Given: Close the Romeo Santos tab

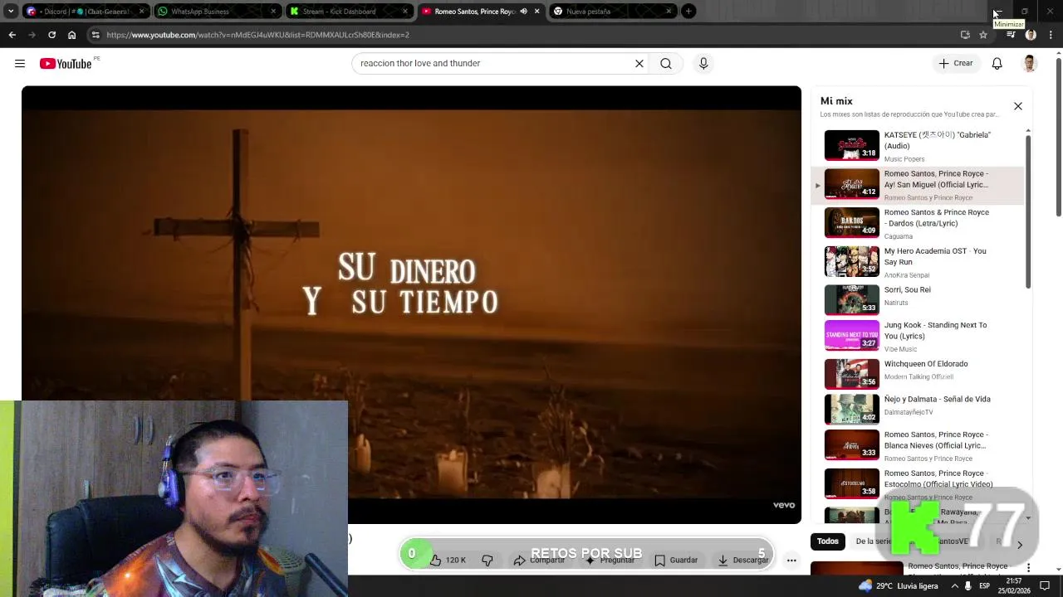Looking at the screenshot, I should (536, 11).
